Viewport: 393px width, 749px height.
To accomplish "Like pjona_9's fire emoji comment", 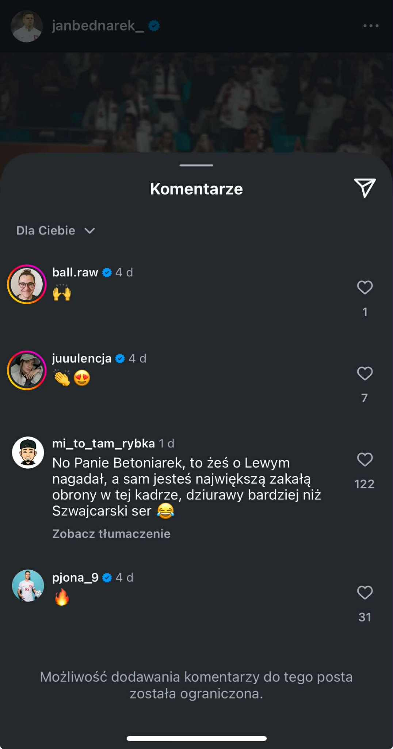I will pos(365,593).
